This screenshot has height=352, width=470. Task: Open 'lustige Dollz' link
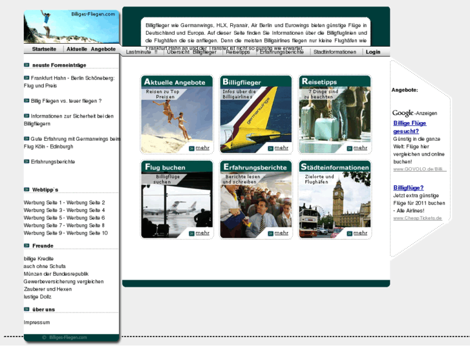coord(37,296)
